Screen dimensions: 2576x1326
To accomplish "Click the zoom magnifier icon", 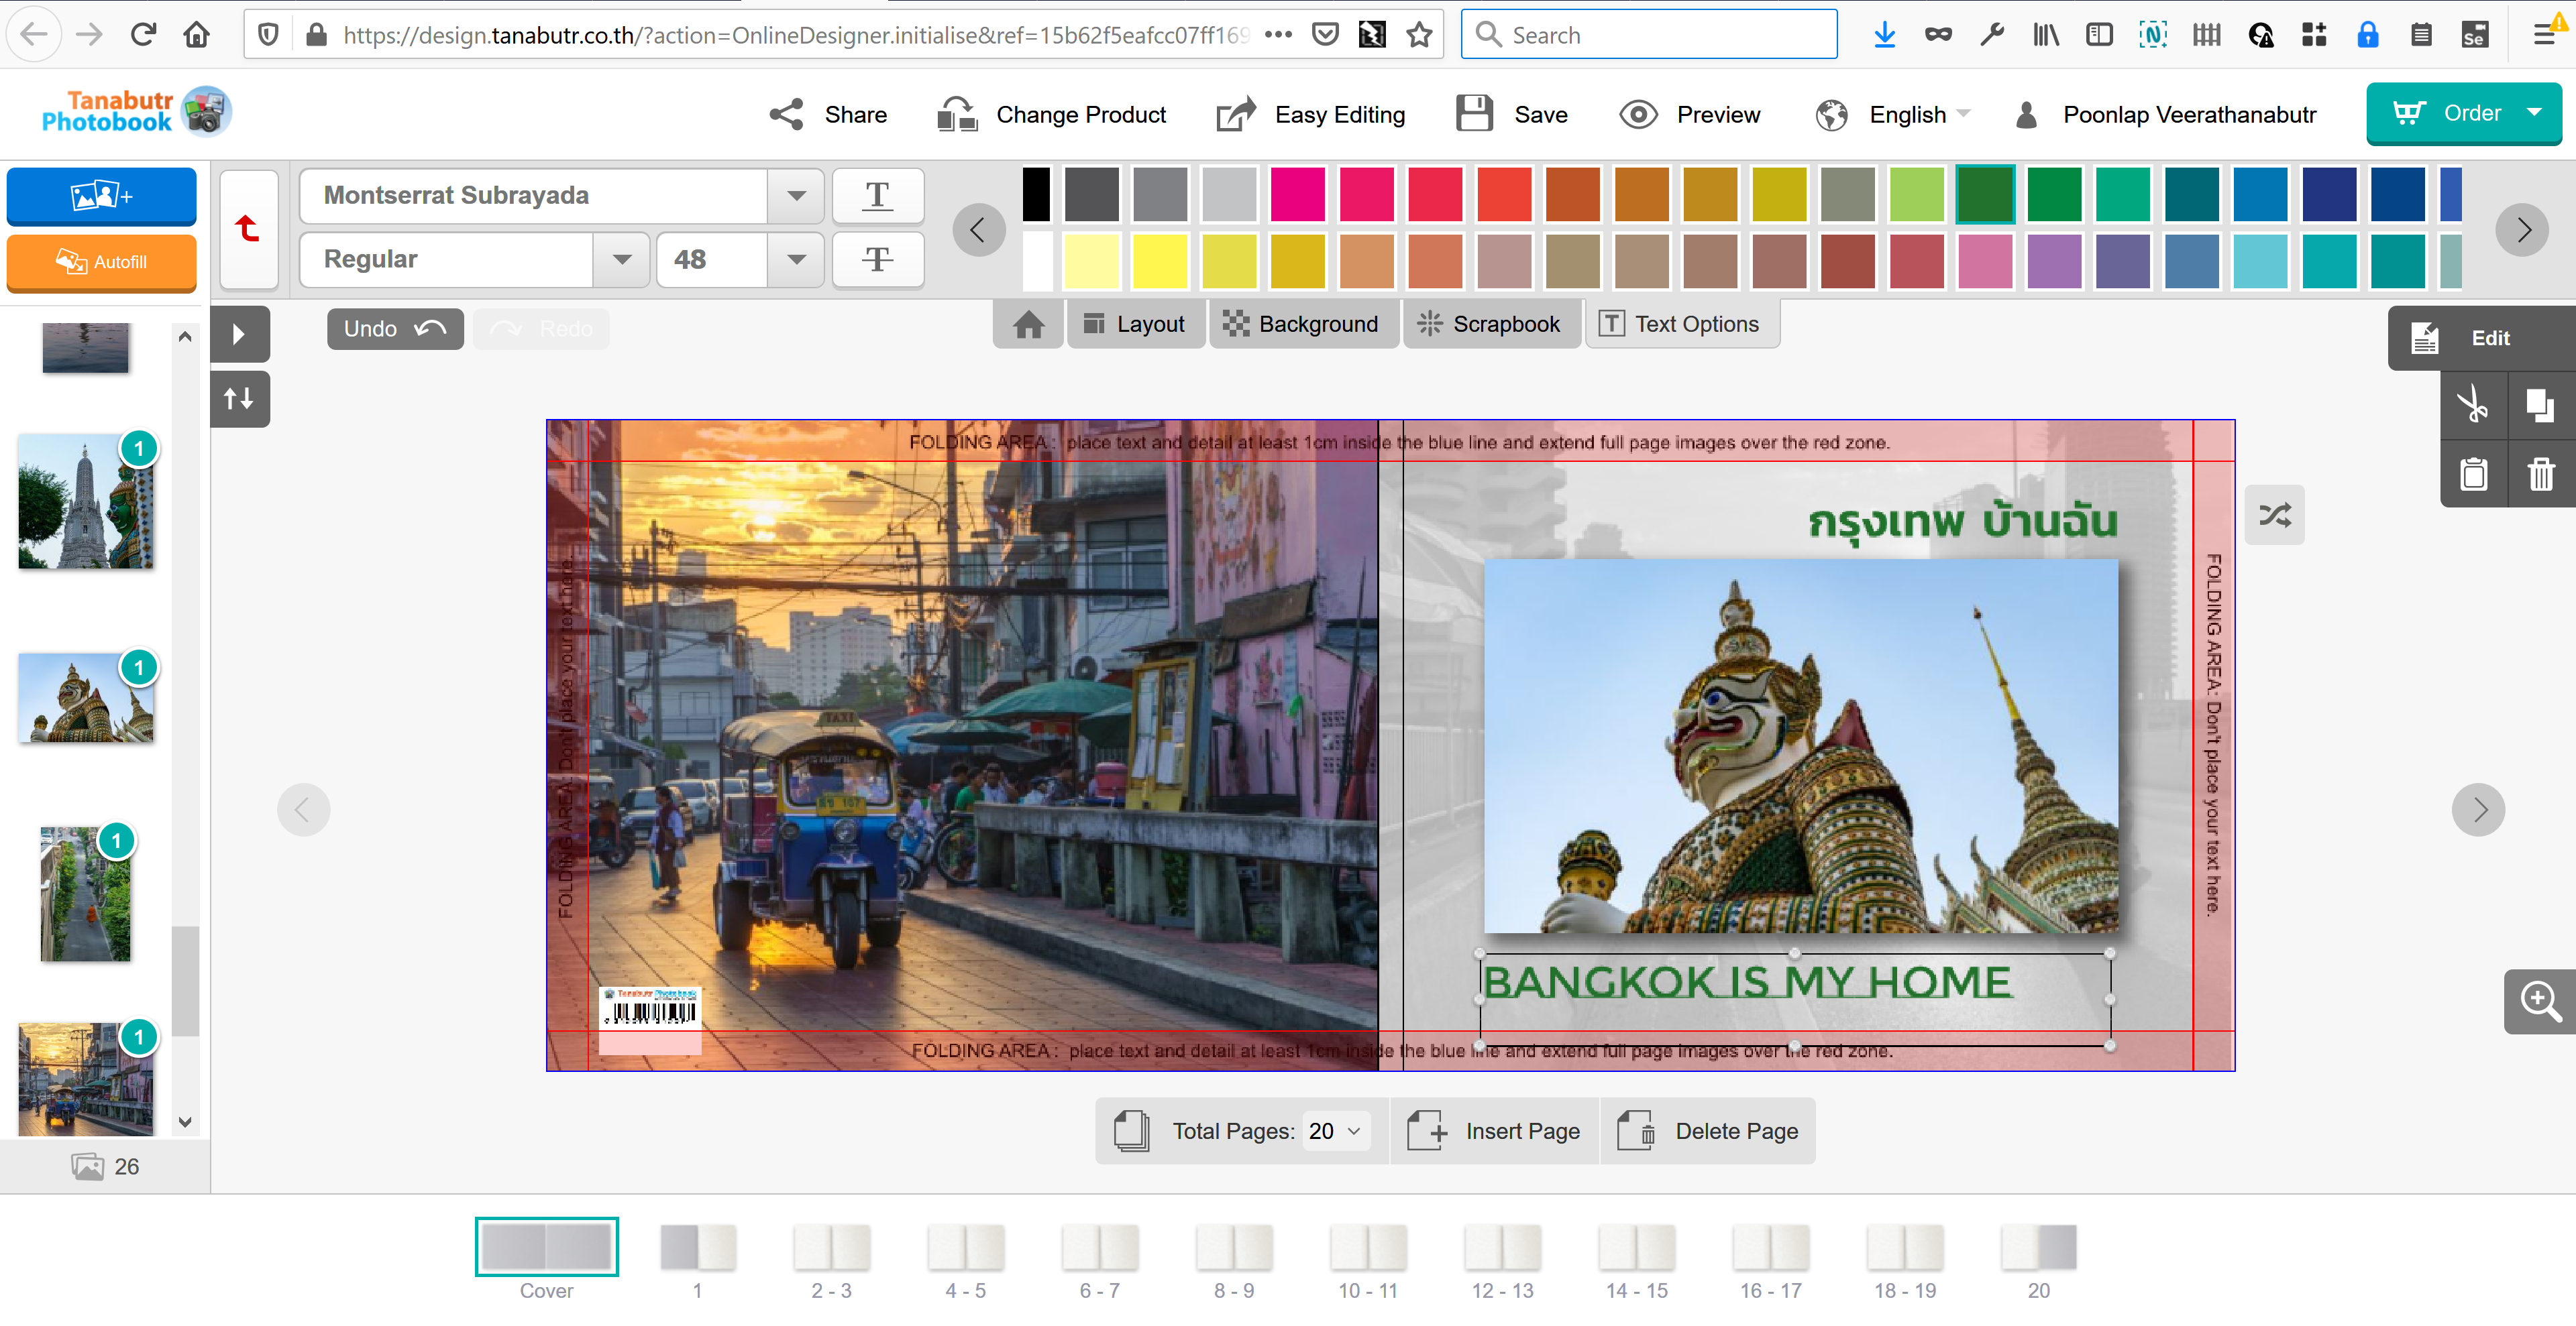I will (2540, 1002).
